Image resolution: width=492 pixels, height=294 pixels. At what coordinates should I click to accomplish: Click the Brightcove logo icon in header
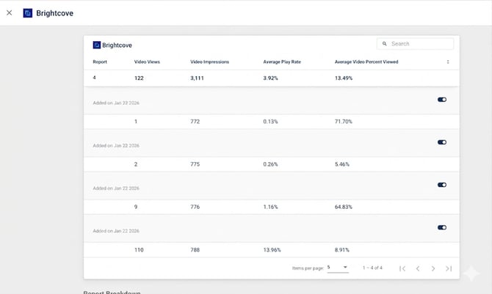(x=28, y=13)
